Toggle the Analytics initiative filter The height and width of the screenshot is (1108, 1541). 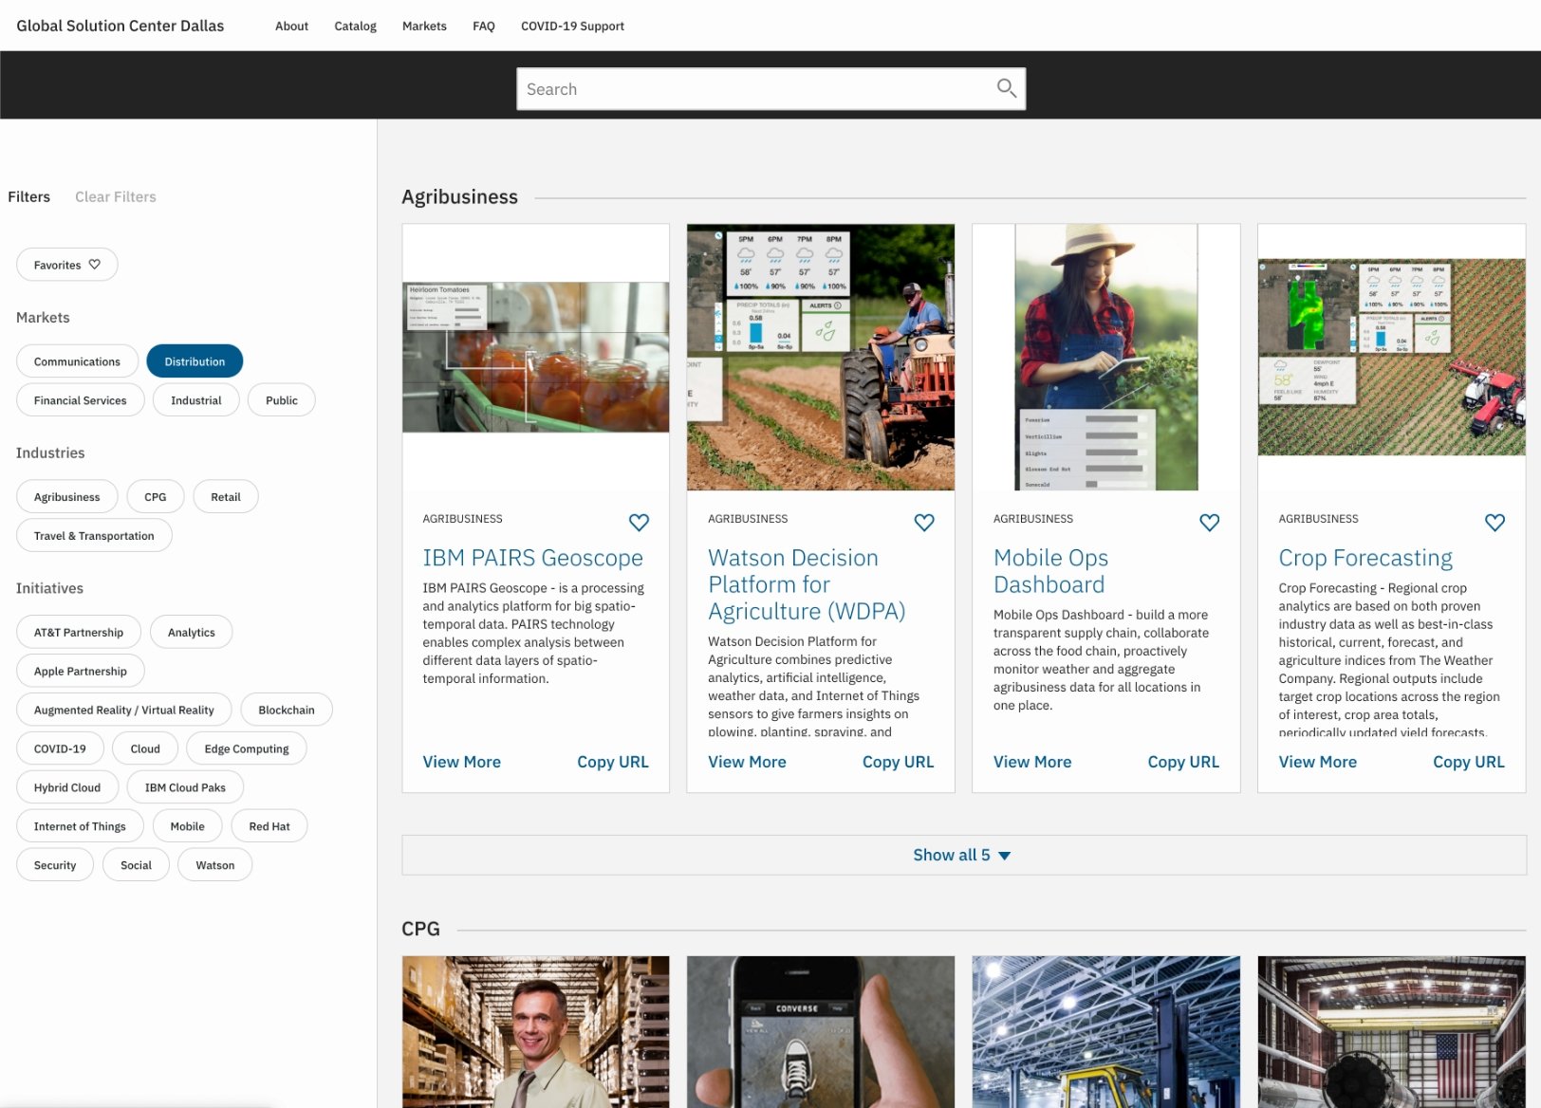[192, 633]
